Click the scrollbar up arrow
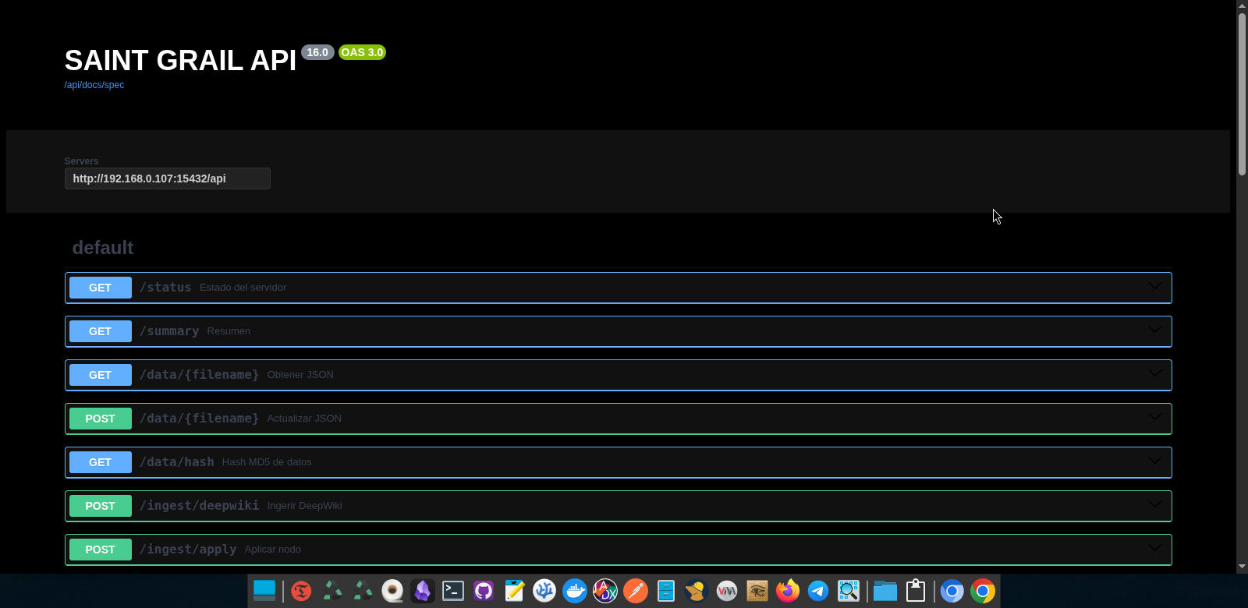The image size is (1248, 608). pyautogui.click(x=1242, y=5)
